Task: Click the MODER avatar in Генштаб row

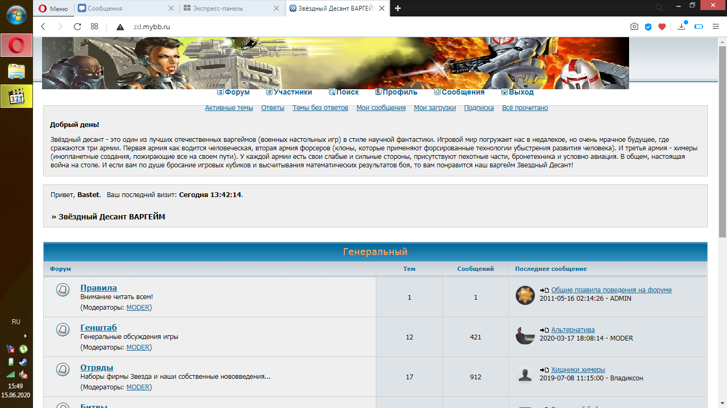Action: click(x=525, y=335)
